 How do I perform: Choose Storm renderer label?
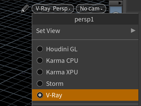(x=55, y=84)
